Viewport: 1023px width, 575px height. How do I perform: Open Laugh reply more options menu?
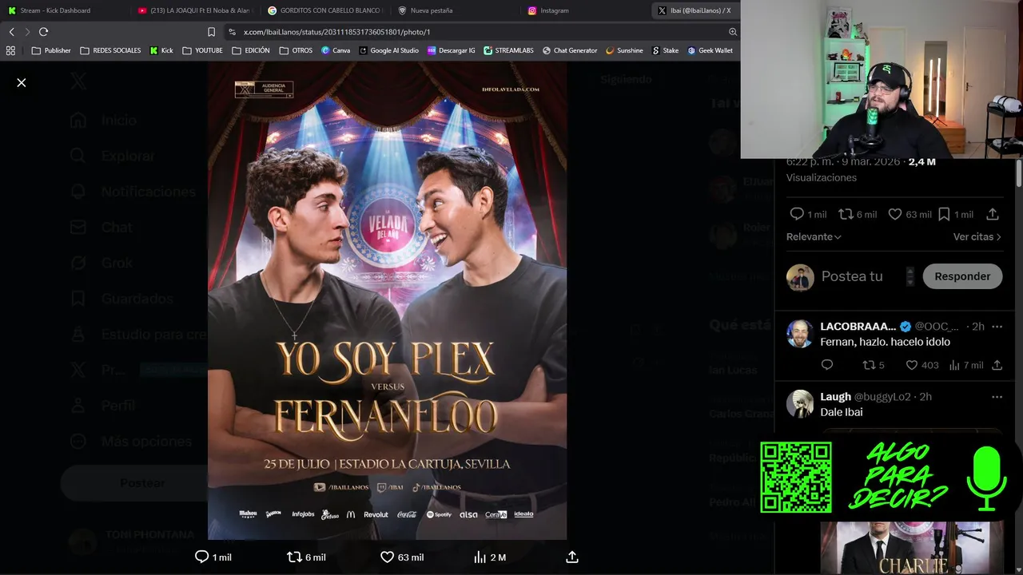click(997, 397)
